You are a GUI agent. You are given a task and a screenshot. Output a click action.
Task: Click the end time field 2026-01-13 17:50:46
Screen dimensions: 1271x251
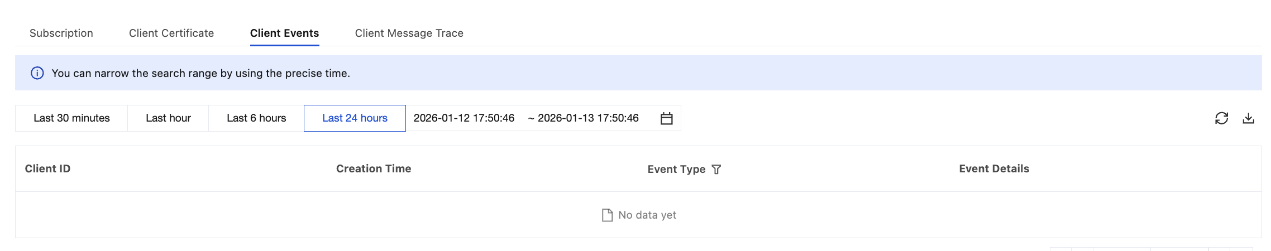coord(588,118)
